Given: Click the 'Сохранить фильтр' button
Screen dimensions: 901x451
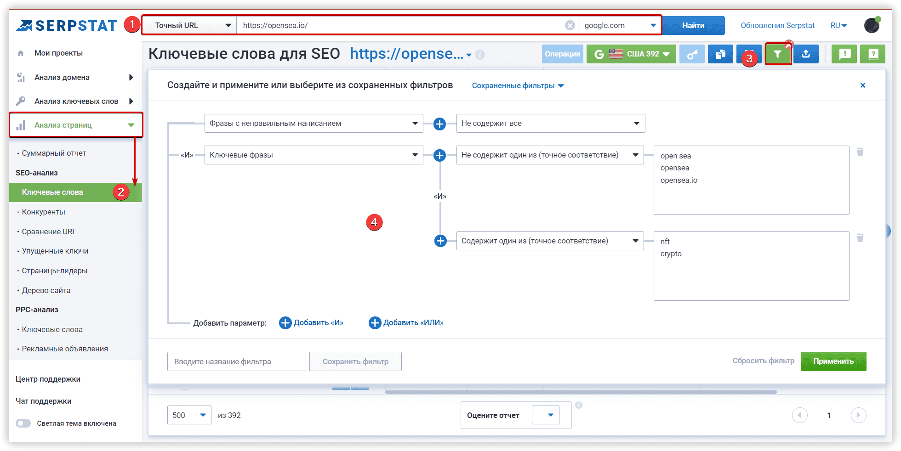Looking at the screenshot, I should pyautogui.click(x=355, y=361).
